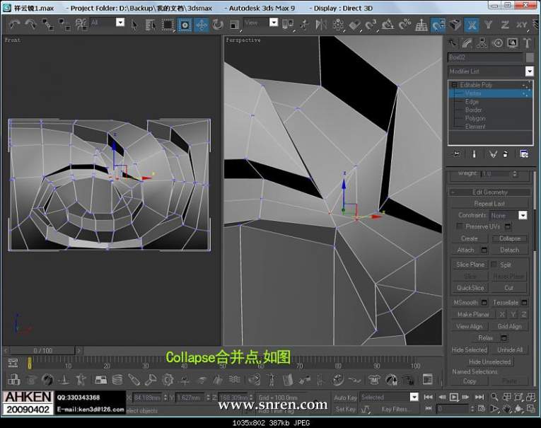Click the object color swatch beside Box02

[529, 57]
